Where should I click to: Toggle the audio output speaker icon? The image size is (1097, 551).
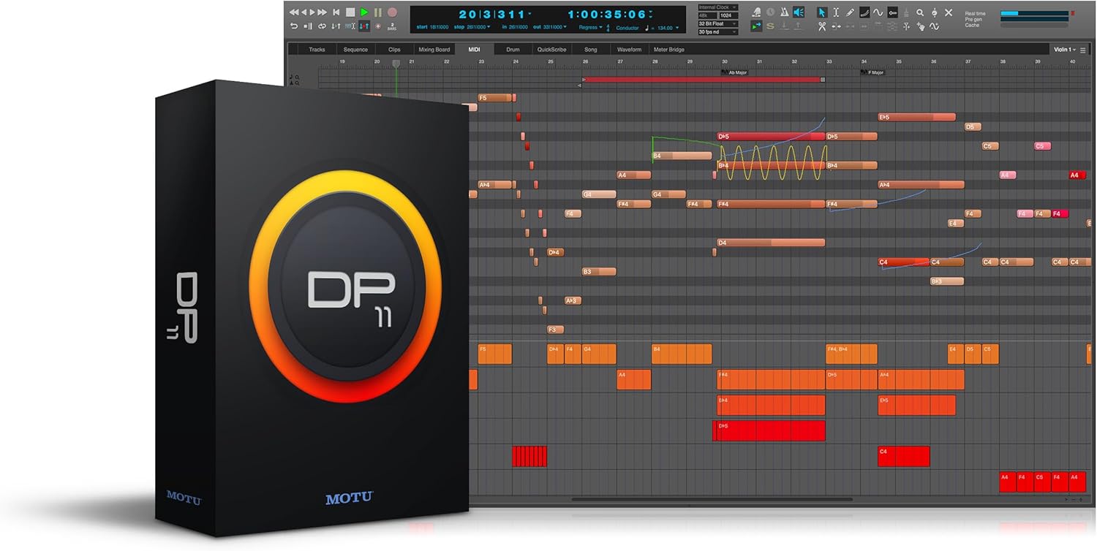pos(799,12)
